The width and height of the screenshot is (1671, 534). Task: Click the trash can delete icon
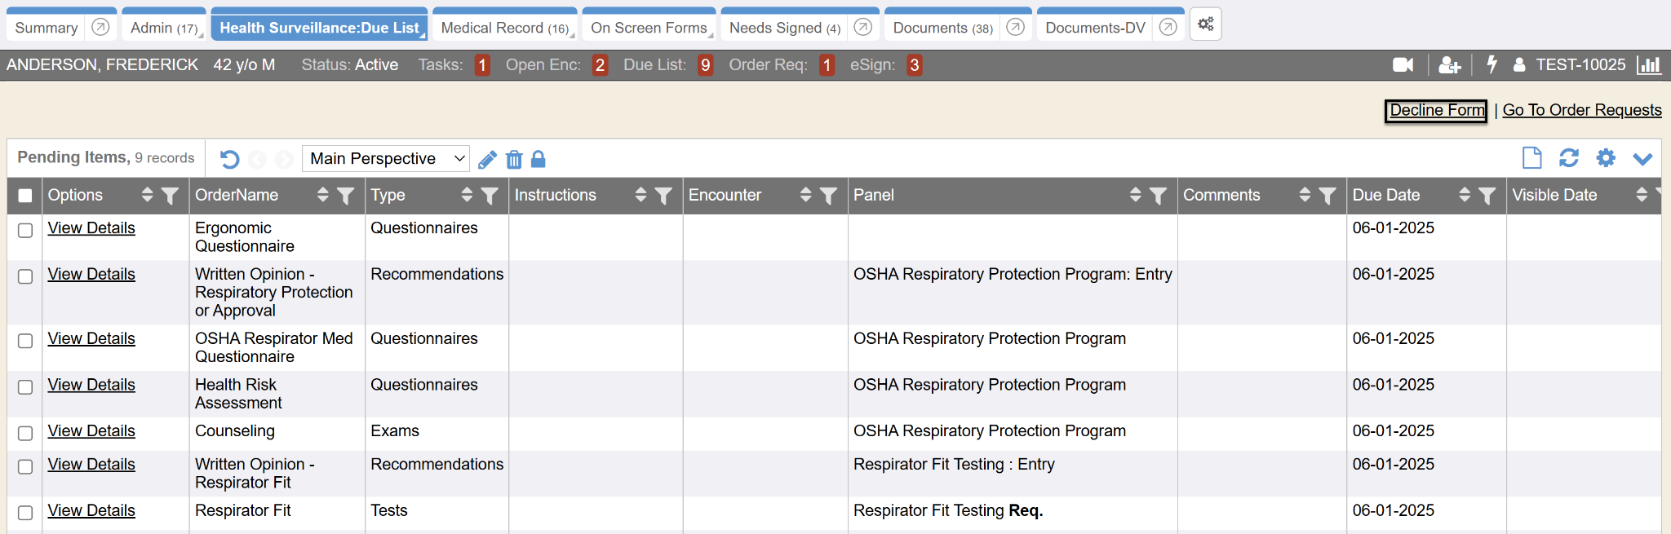[514, 160]
